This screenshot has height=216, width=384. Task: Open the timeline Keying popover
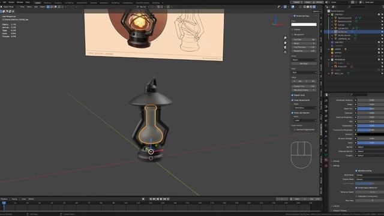click(x=15, y=199)
